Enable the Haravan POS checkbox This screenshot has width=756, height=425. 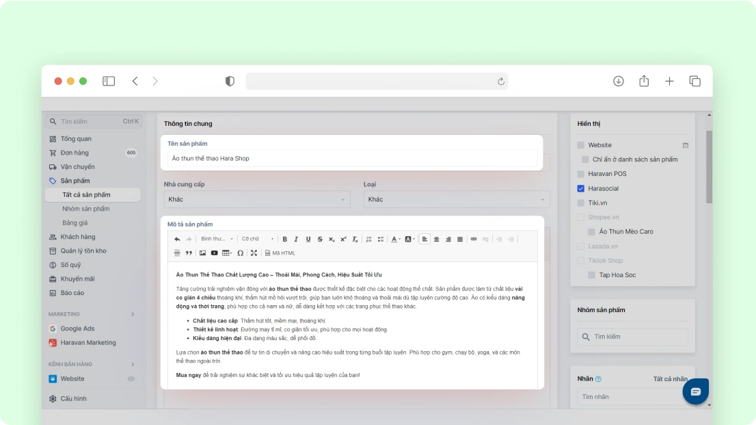pos(581,174)
